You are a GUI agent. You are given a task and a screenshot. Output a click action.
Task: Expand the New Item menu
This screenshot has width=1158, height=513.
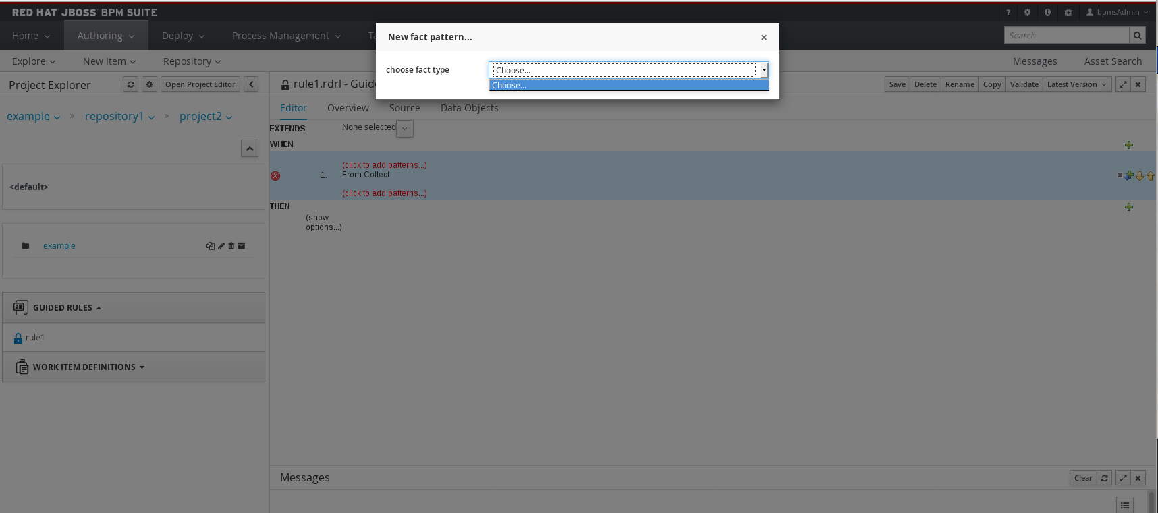point(109,61)
